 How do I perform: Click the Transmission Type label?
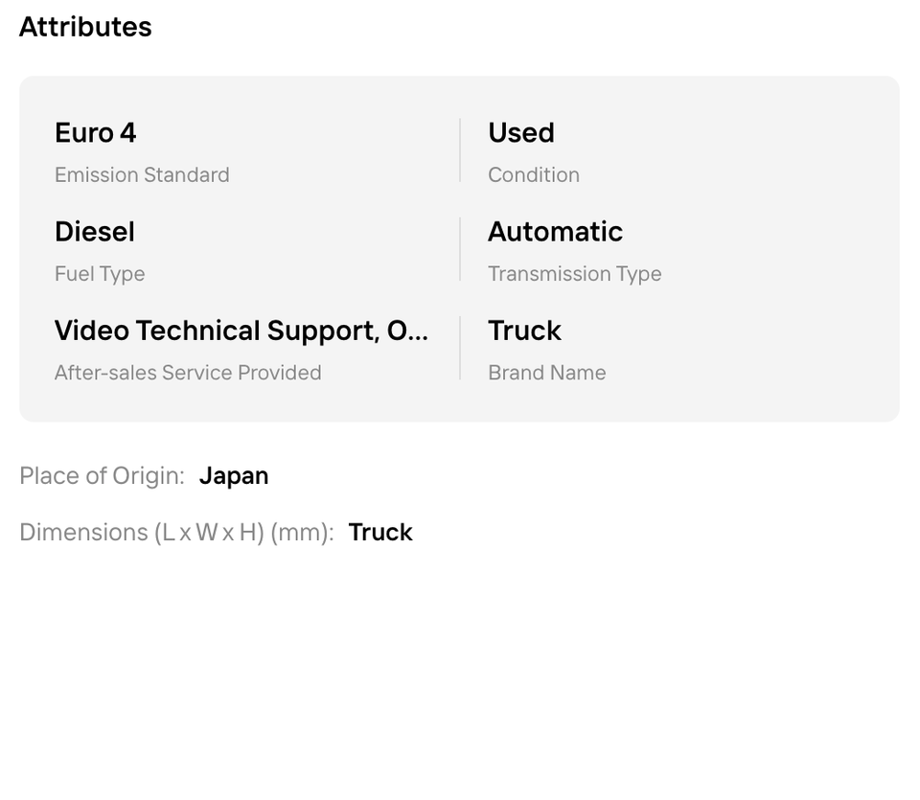[575, 274]
